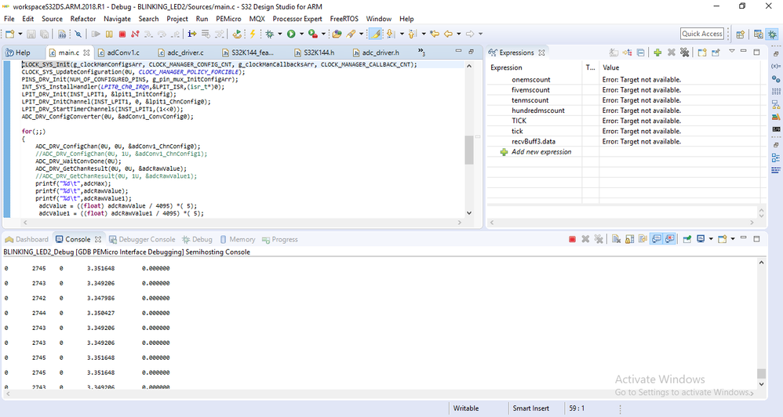Click Add new expression row
783x417 pixels.
[541, 151]
